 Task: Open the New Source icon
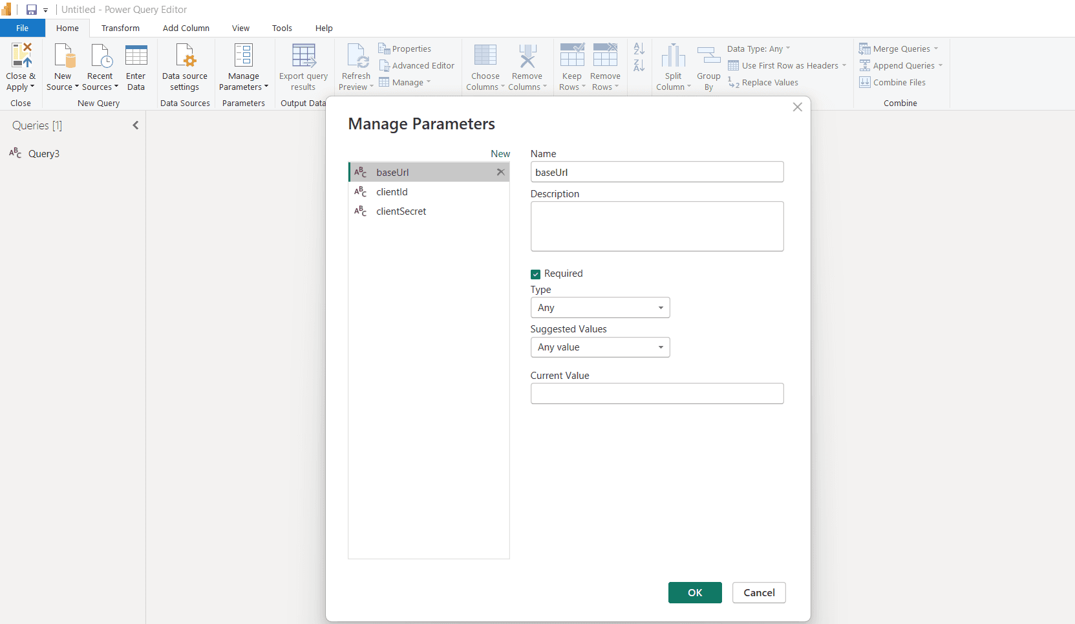tap(64, 56)
